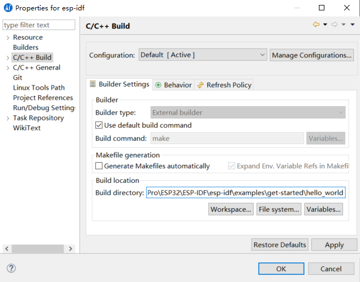Expand the Resource tree node
Image resolution: width=360 pixels, height=282 pixels.
8,38
